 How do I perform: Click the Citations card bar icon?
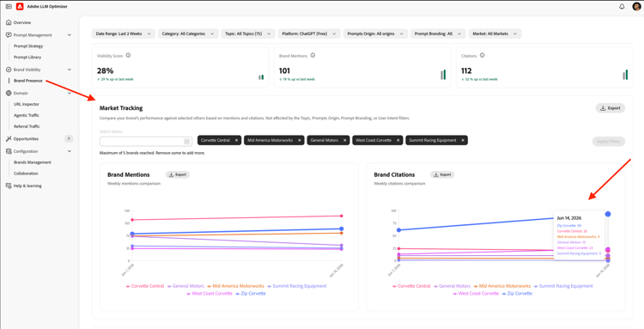625,75
